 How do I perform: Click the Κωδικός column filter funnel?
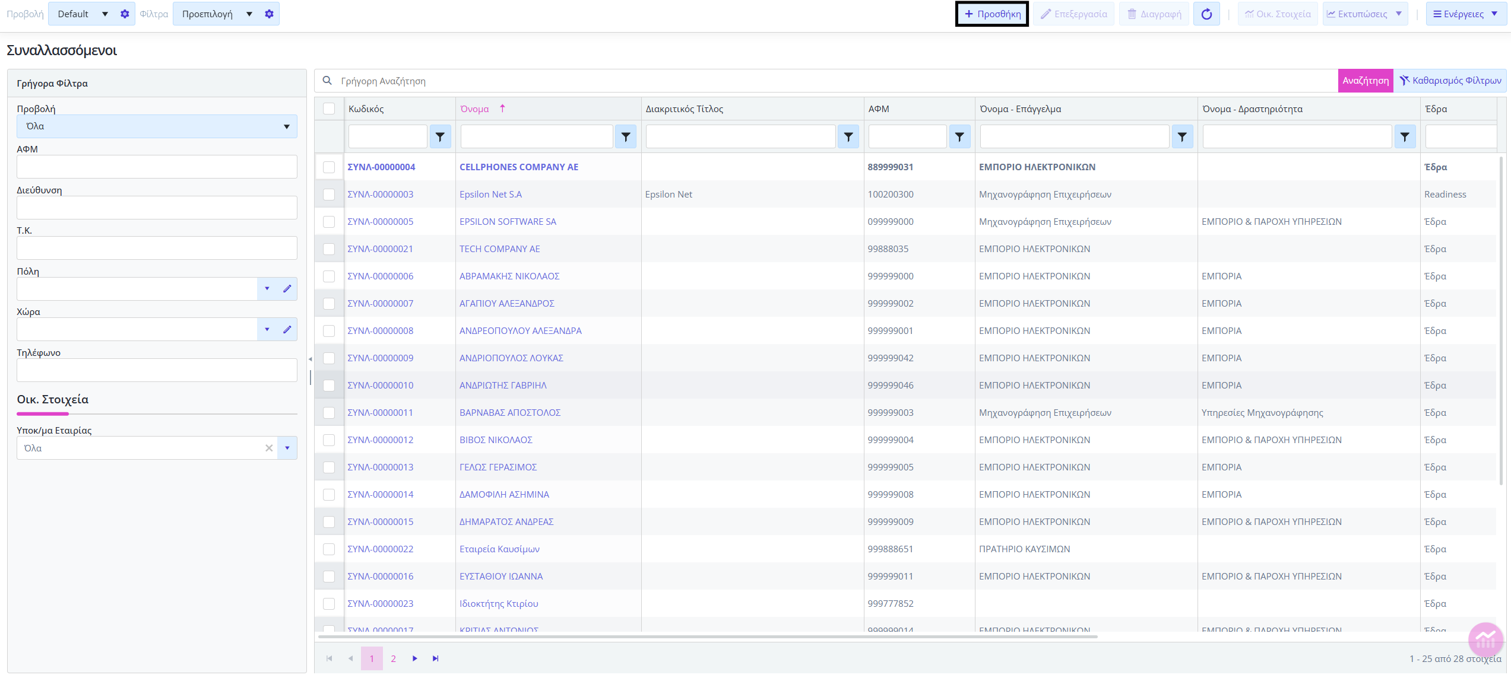(440, 136)
